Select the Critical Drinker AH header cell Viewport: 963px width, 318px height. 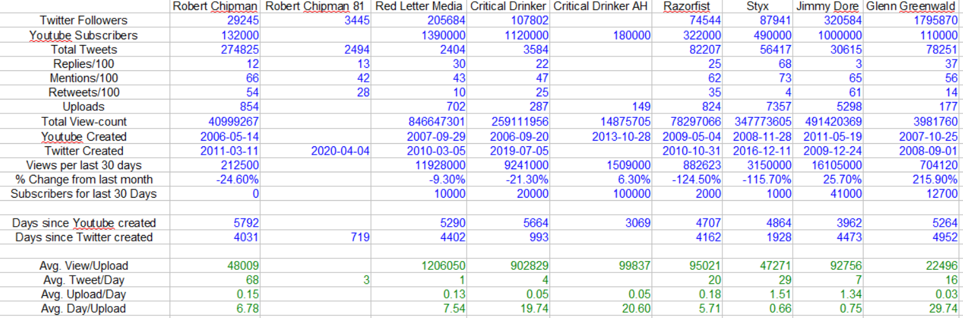pos(601,6)
